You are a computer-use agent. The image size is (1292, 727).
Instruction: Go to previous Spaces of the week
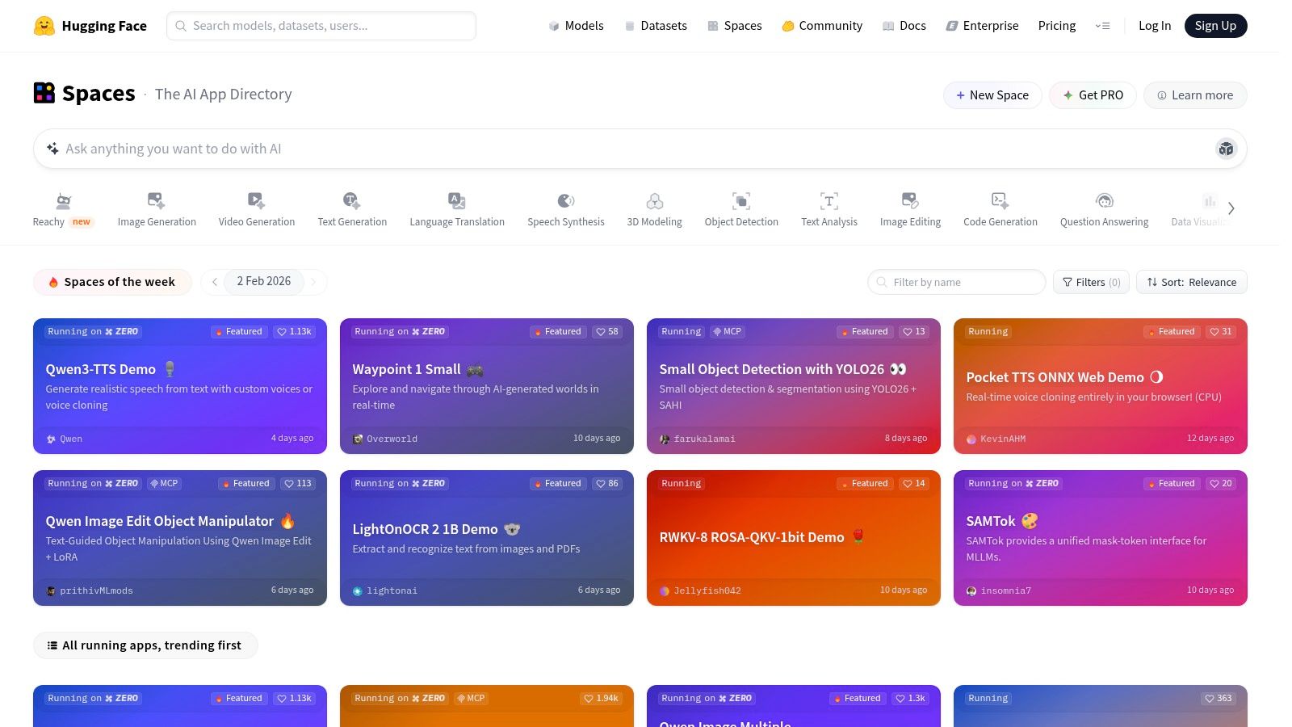coord(214,282)
